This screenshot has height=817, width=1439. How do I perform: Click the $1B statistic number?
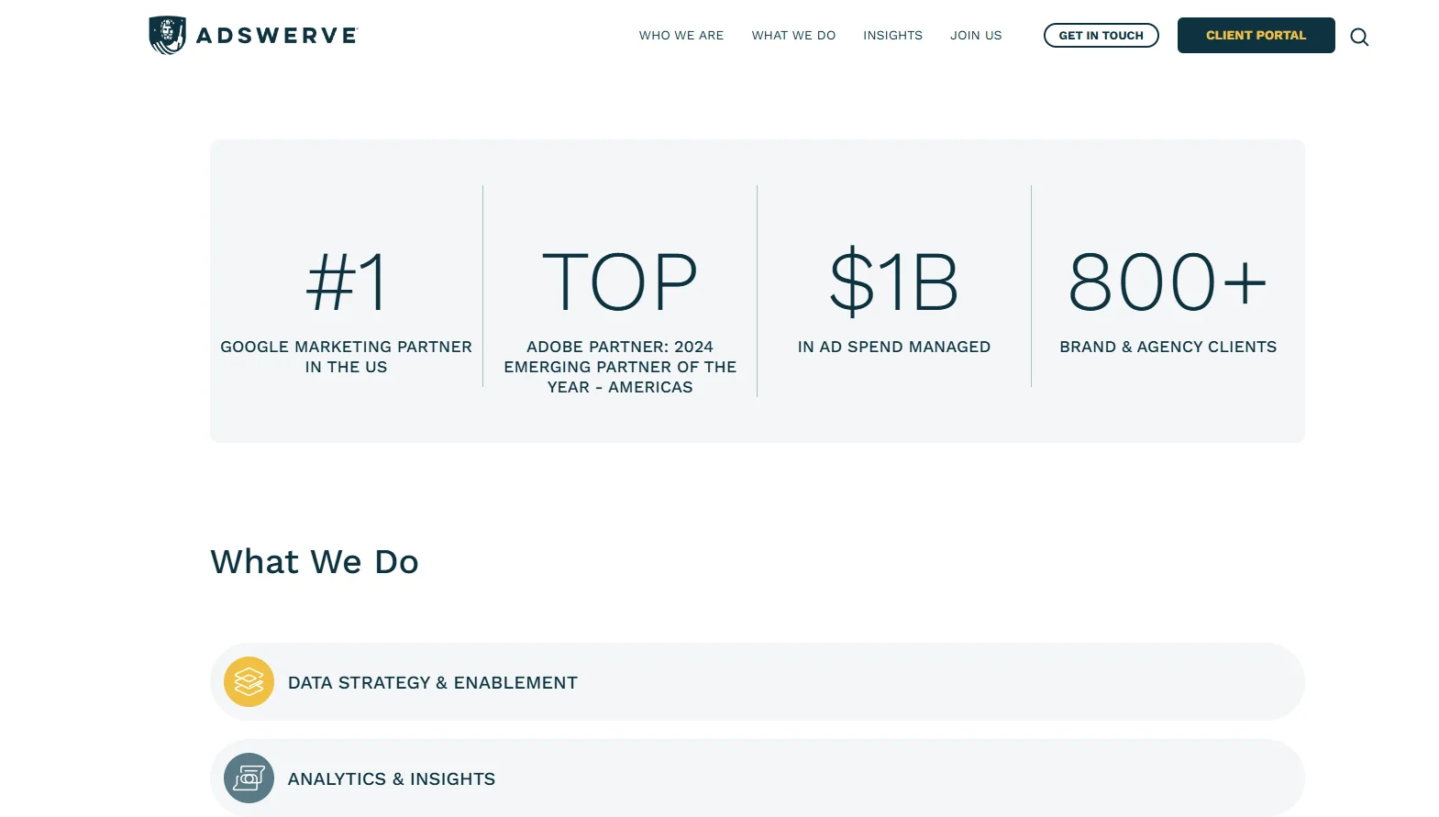(x=894, y=281)
